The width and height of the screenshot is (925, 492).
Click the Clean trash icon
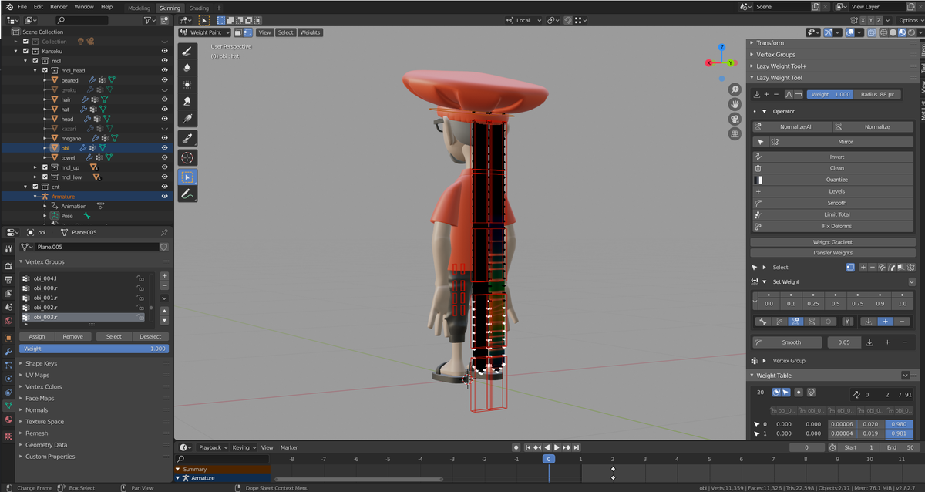pyautogui.click(x=758, y=168)
